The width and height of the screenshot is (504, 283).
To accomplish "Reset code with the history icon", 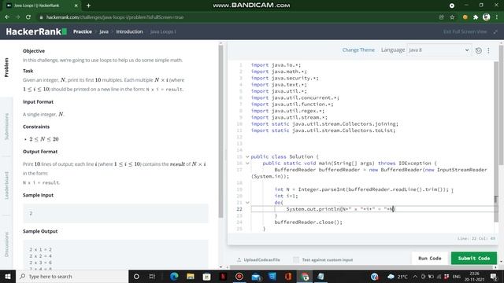I will [478, 50].
